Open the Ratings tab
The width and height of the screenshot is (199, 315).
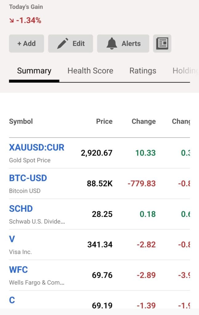(143, 70)
